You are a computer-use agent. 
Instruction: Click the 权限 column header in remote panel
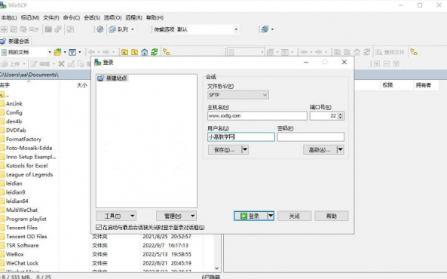click(x=387, y=85)
